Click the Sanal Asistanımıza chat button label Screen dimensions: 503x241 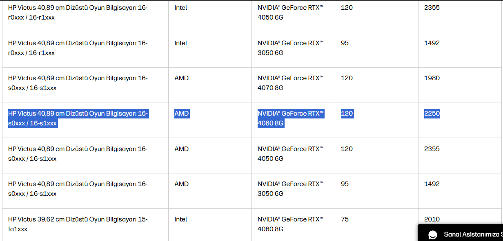click(473, 234)
